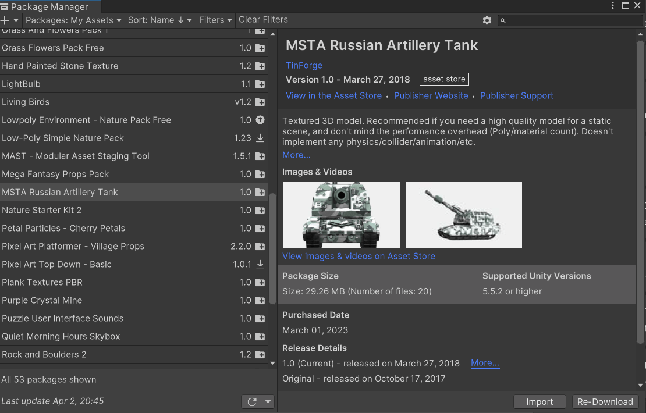Image resolution: width=646 pixels, height=413 pixels.
Task: Click the Clear Filters button
Action: 263,20
